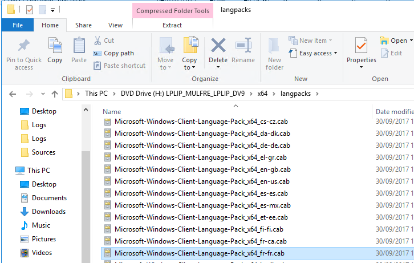Select the cs-cz language pack cab file

click(x=196, y=122)
